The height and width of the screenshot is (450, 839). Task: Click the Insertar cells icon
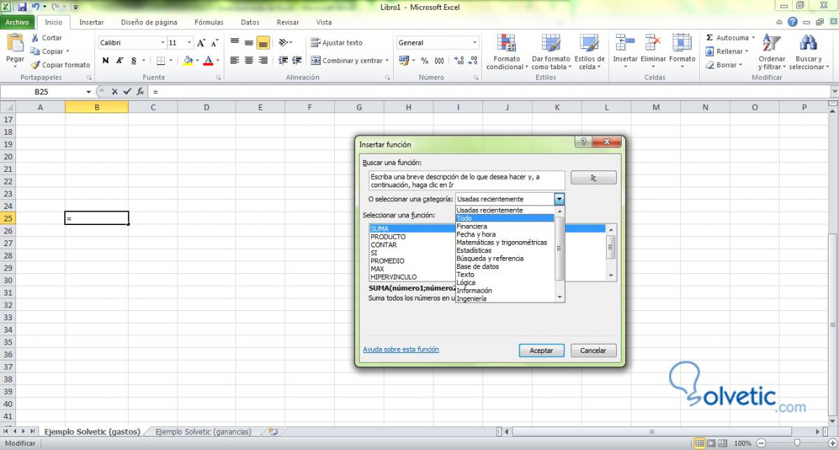pyautogui.click(x=625, y=43)
